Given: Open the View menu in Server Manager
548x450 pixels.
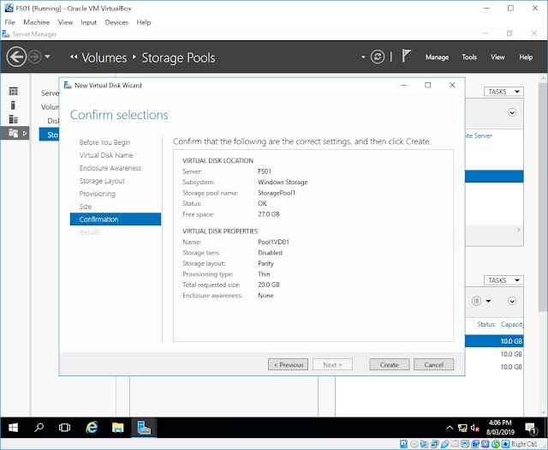Looking at the screenshot, I should coord(497,57).
